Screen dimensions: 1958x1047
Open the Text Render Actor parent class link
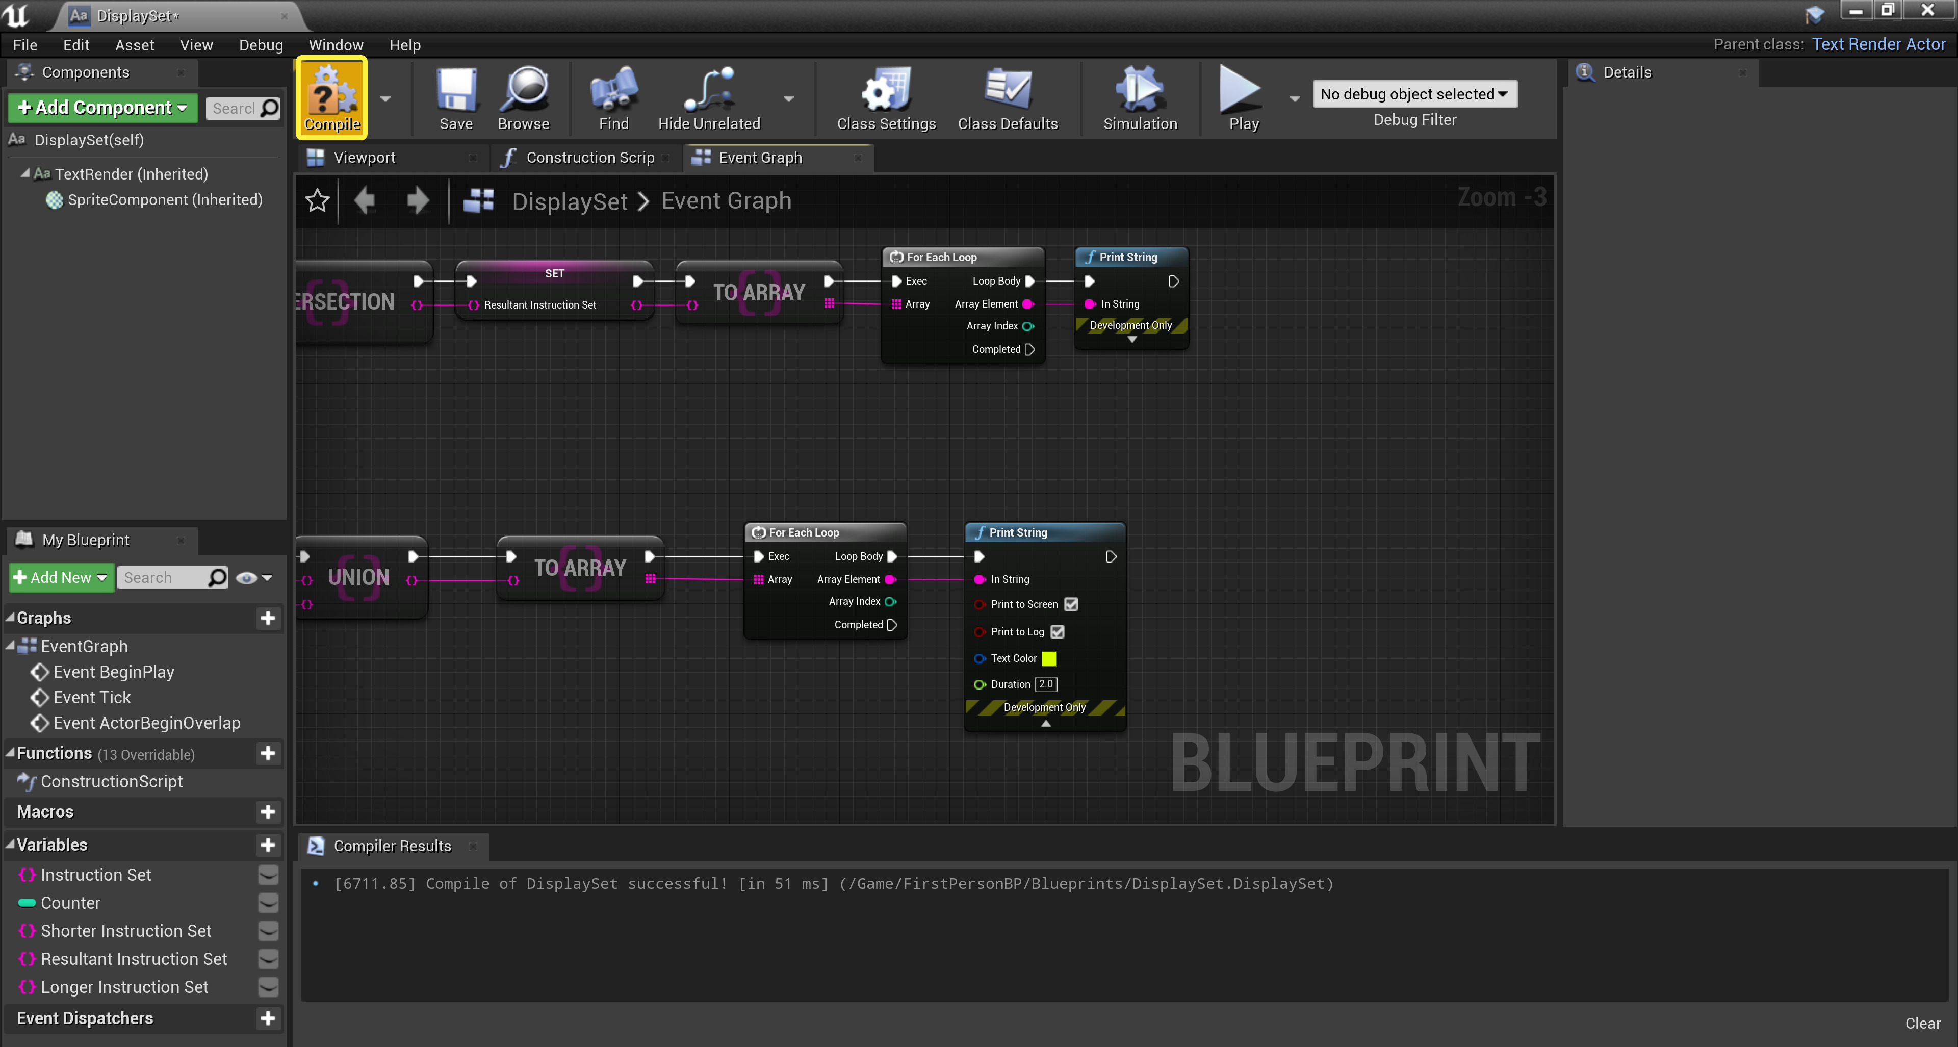coord(1878,44)
